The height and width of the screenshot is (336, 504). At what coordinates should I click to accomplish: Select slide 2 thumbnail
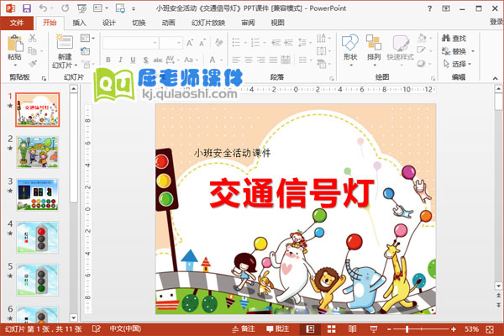click(x=38, y=152)
